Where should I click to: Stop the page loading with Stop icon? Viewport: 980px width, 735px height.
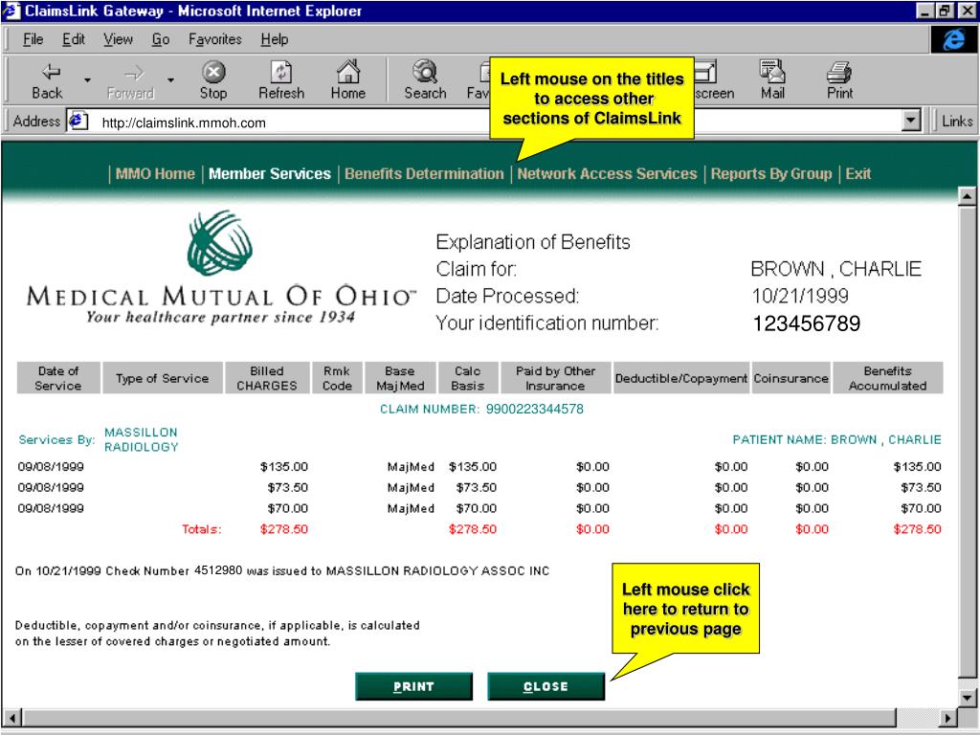point(213,72)
